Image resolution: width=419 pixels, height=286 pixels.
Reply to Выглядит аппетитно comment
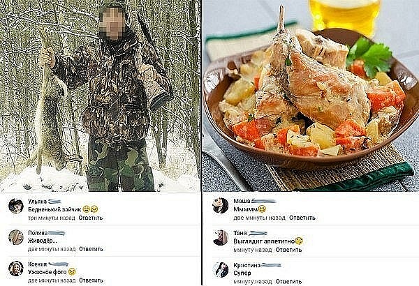[x=288, y=250]
